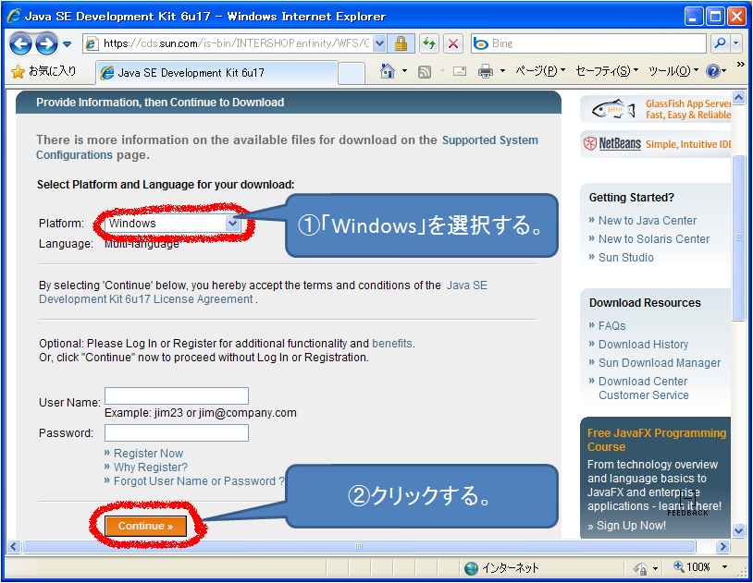This screenshot has height=583, width=753.
Task: Expand the command bar overflow chevron
Action: point(741,65)
